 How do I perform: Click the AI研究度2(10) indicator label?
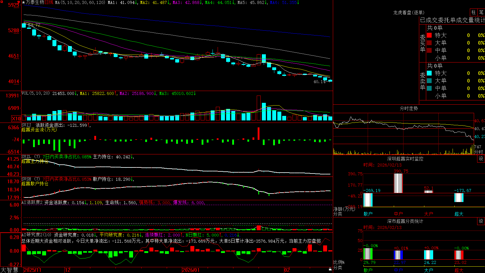[x=36, y=235]
